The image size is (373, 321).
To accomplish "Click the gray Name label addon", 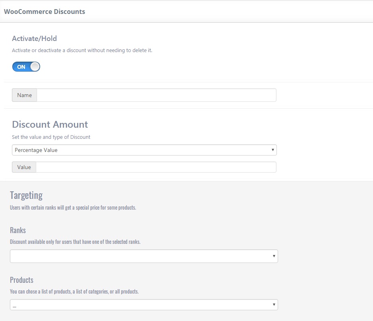I will (x=24, y=95).
